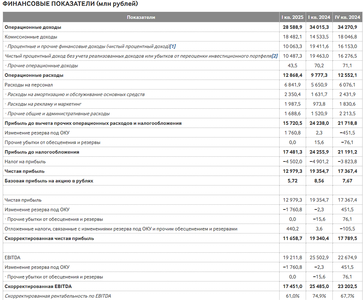364x300 pixels.
Task: Click the 'Прибыль до налогообложения' row label
Action: pos(42,152)
